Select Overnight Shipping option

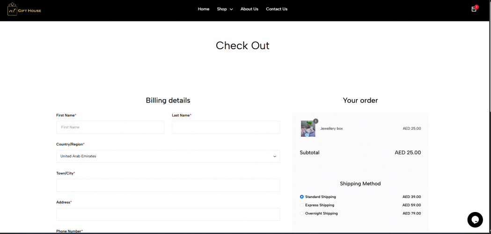(x=302, y=213)
